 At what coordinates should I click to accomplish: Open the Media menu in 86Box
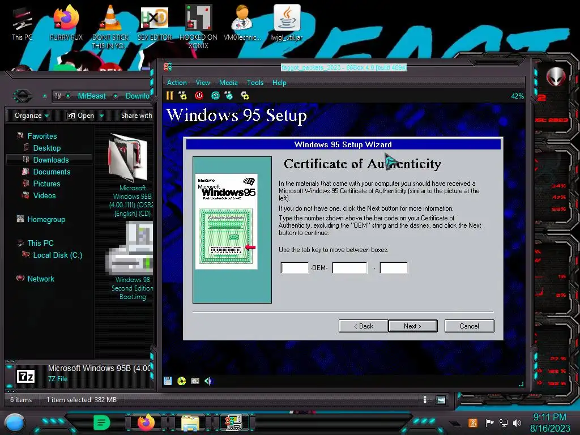pos(228,83)
